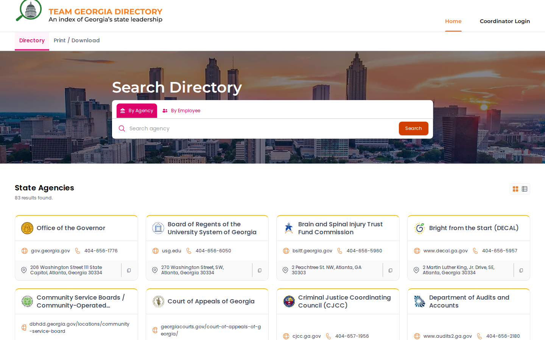Copy Office of the Governor address

(129, 270)
